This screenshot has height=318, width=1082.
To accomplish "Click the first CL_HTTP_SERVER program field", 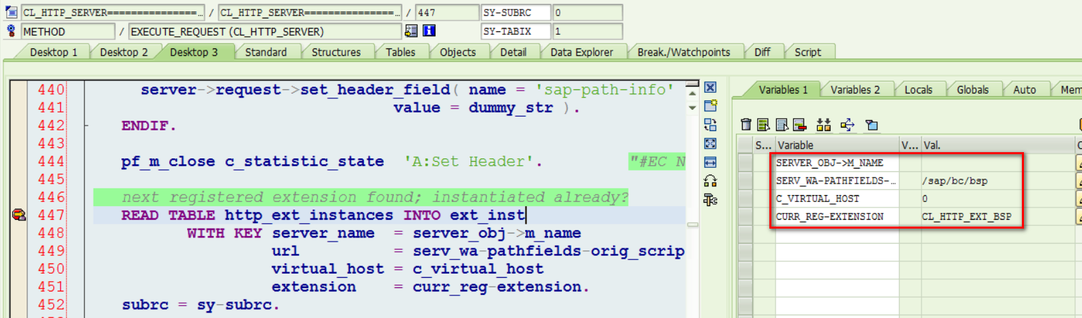I will tap(112, 12).
